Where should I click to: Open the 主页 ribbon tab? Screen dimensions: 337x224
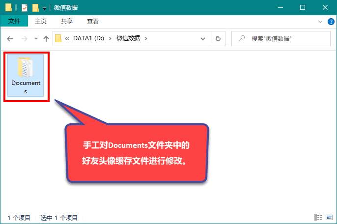41,21
